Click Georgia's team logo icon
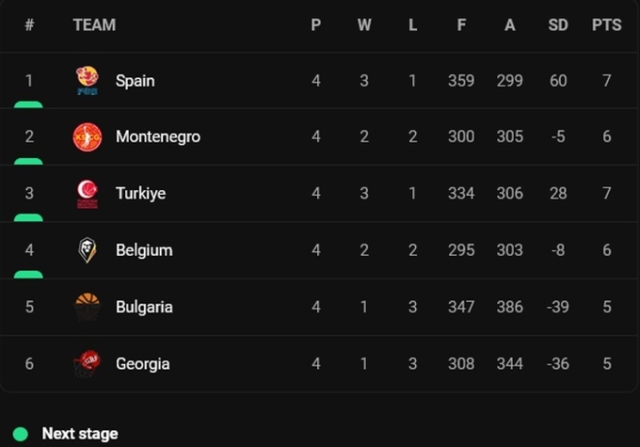The image size is (640, 447). click(x=88, y=363)
